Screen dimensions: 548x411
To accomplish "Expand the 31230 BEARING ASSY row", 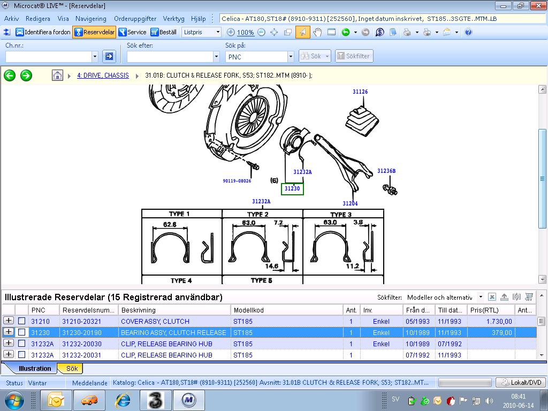I will (x=9, y=332).
